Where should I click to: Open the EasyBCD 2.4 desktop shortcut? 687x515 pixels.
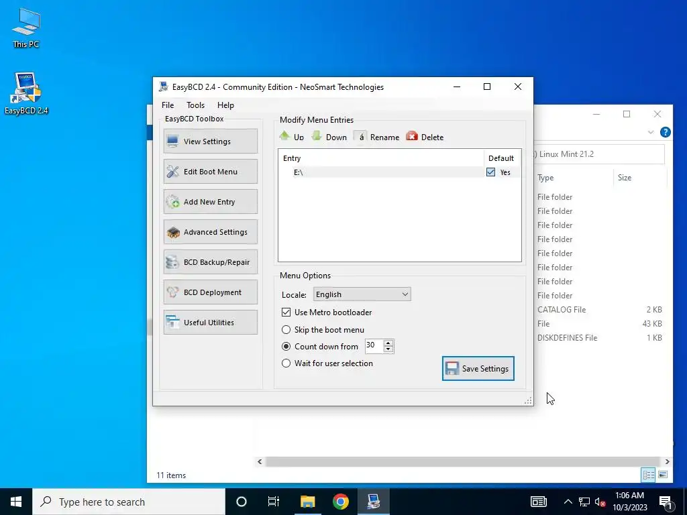[x=26, y=93]
